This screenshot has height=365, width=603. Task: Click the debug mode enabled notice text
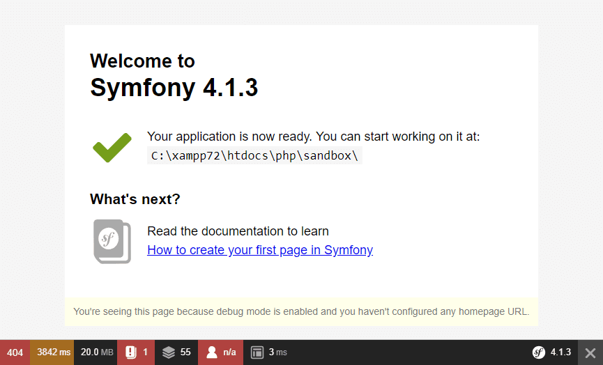(x=301, y=311)
